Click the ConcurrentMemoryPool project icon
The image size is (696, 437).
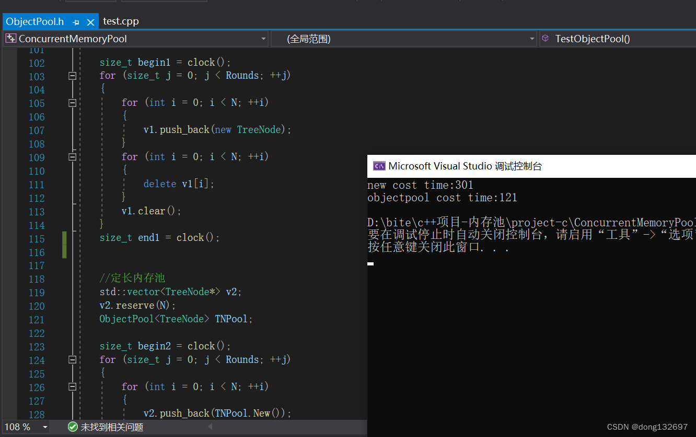coord(10,39)
